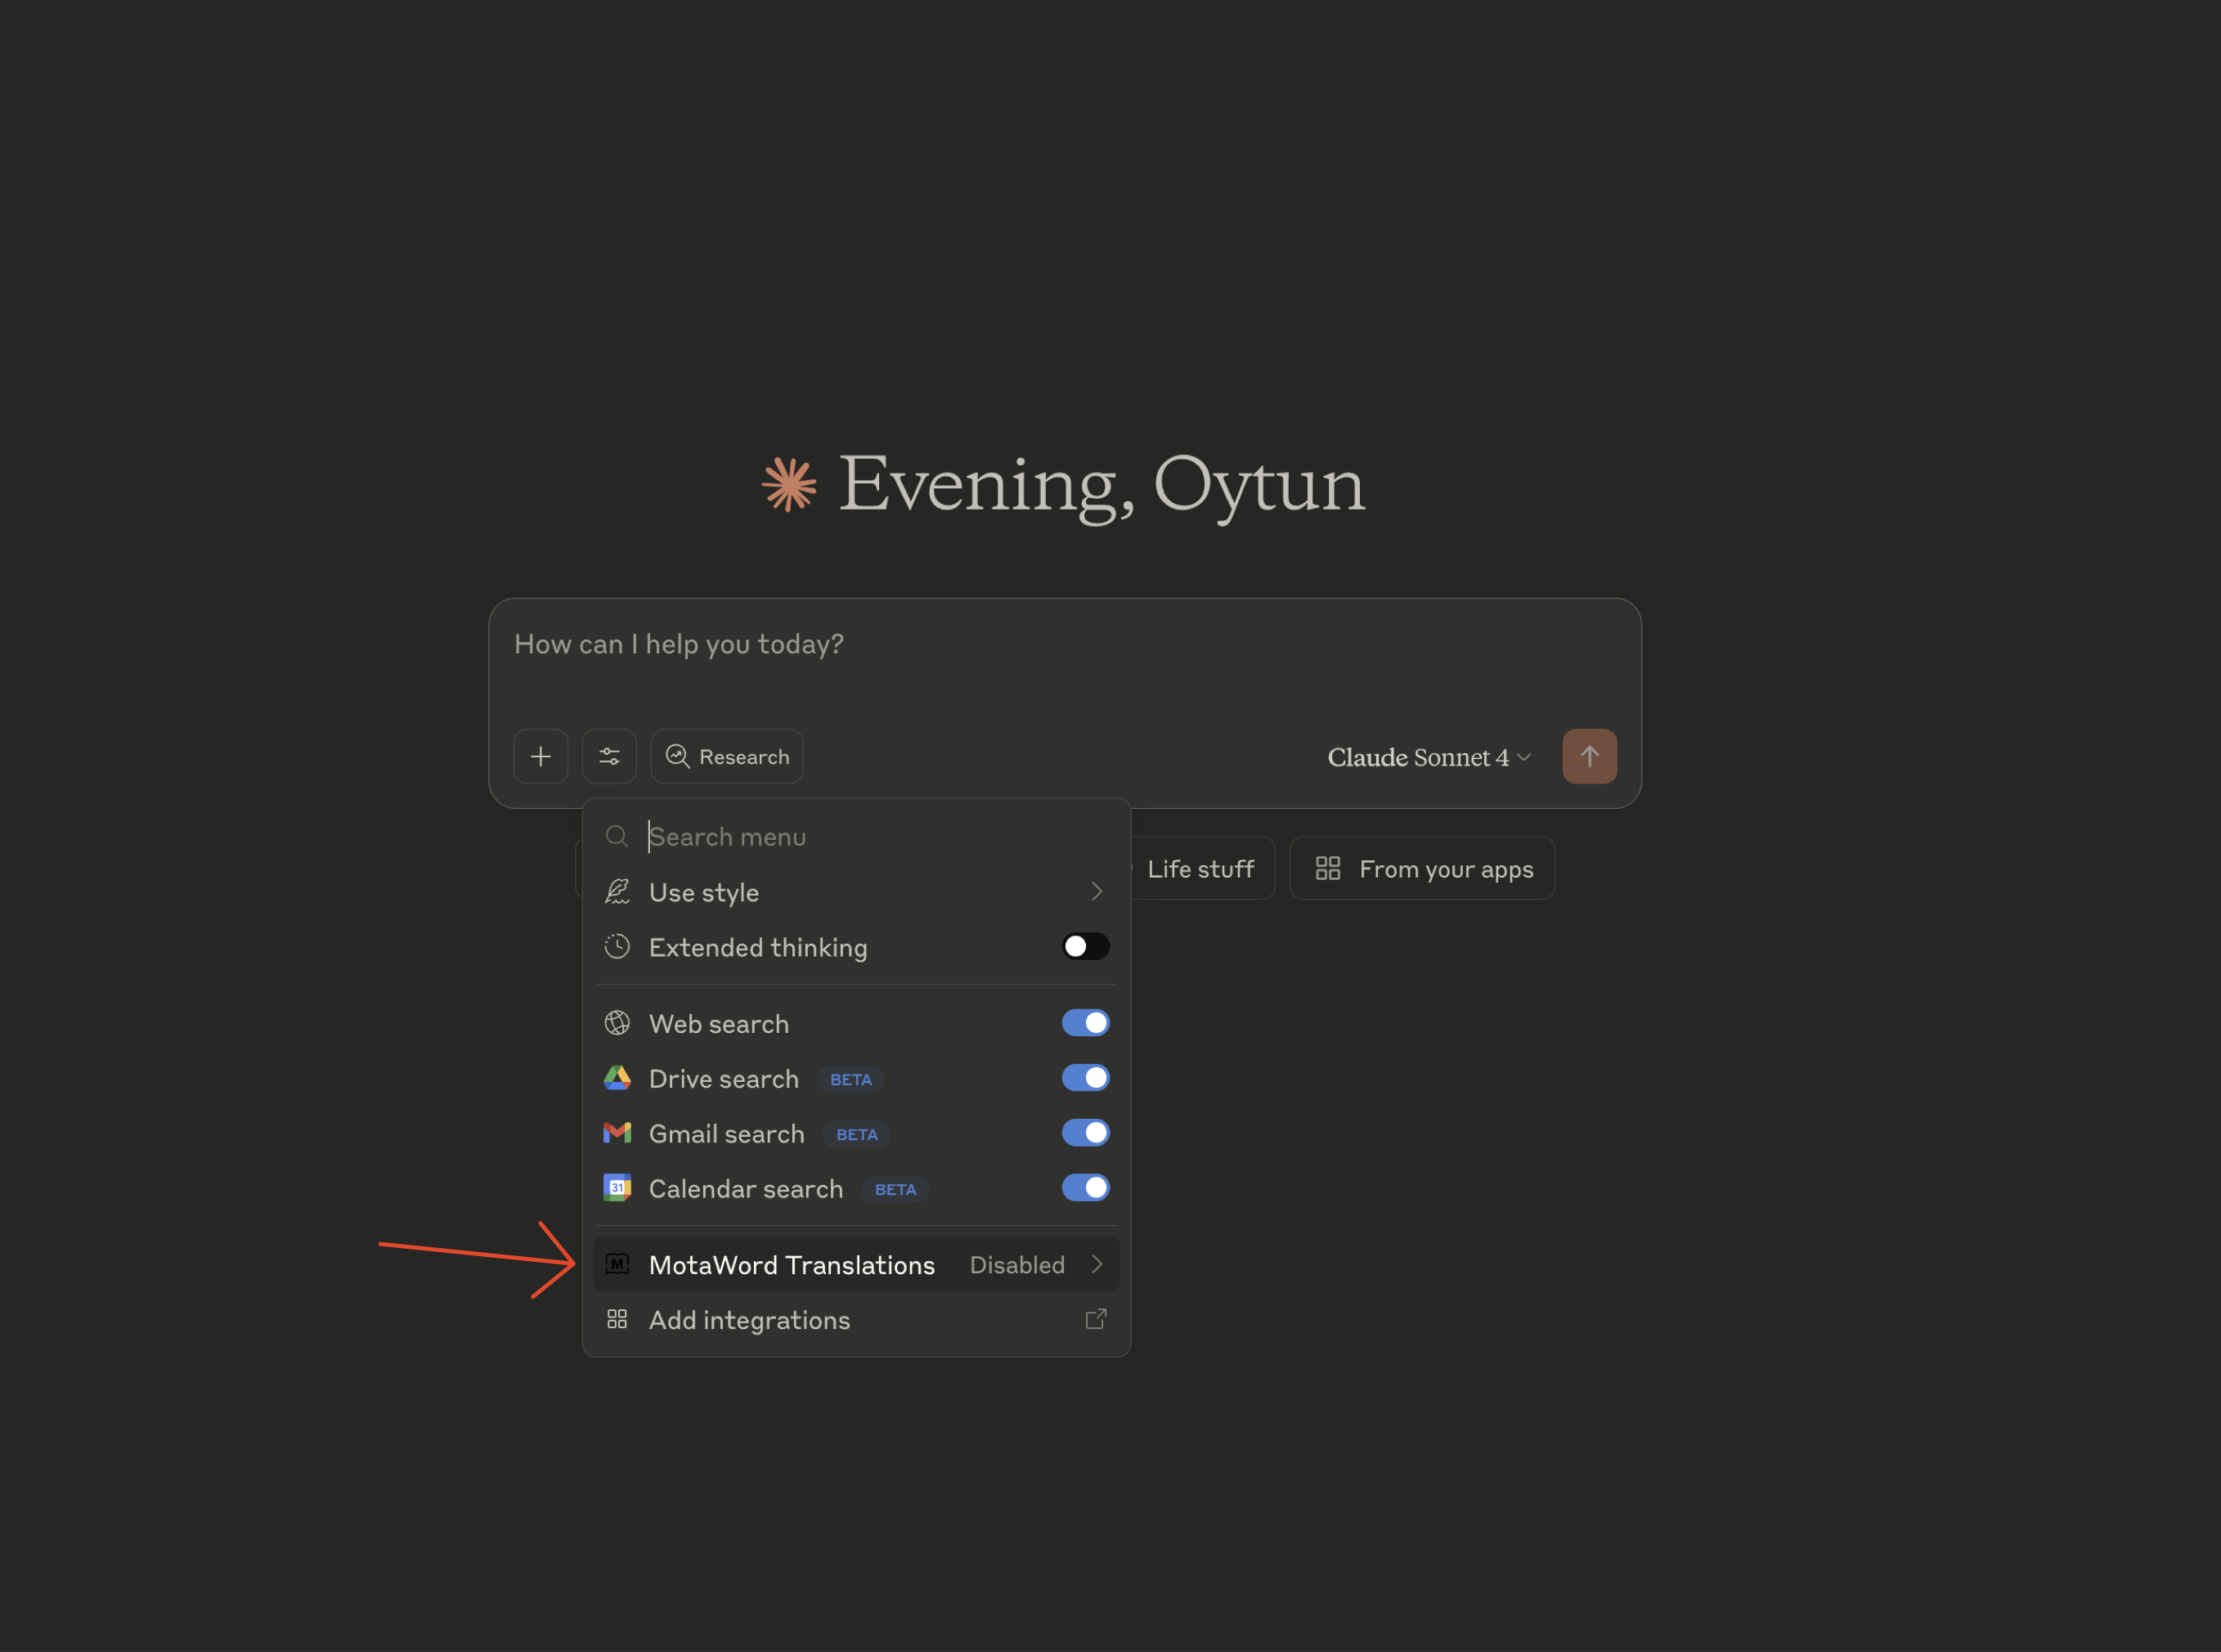Click the Claude starburst logo

[789, 485]
